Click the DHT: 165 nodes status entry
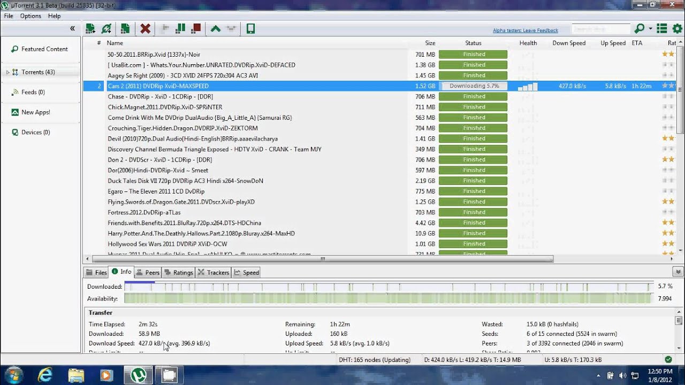The height and width of the screenshot is (385, 685). [374, 360]
